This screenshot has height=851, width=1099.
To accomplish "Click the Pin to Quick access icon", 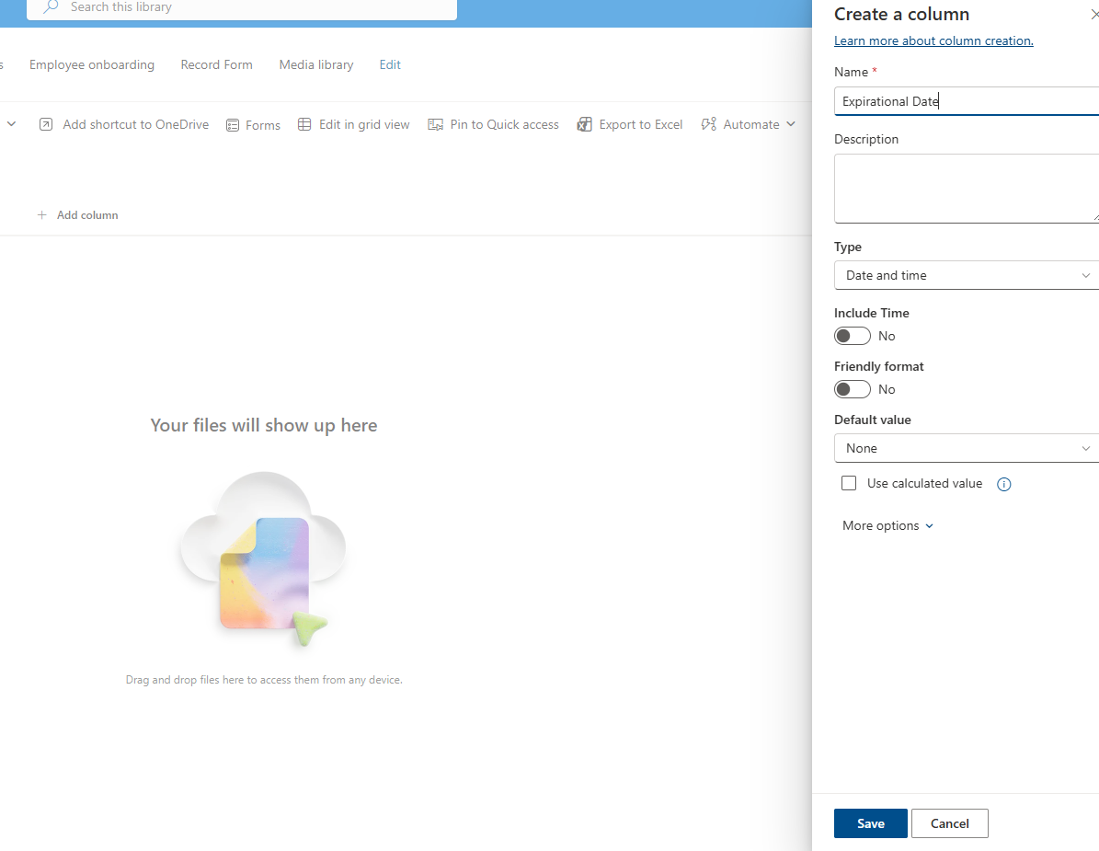I will [435, 125].
